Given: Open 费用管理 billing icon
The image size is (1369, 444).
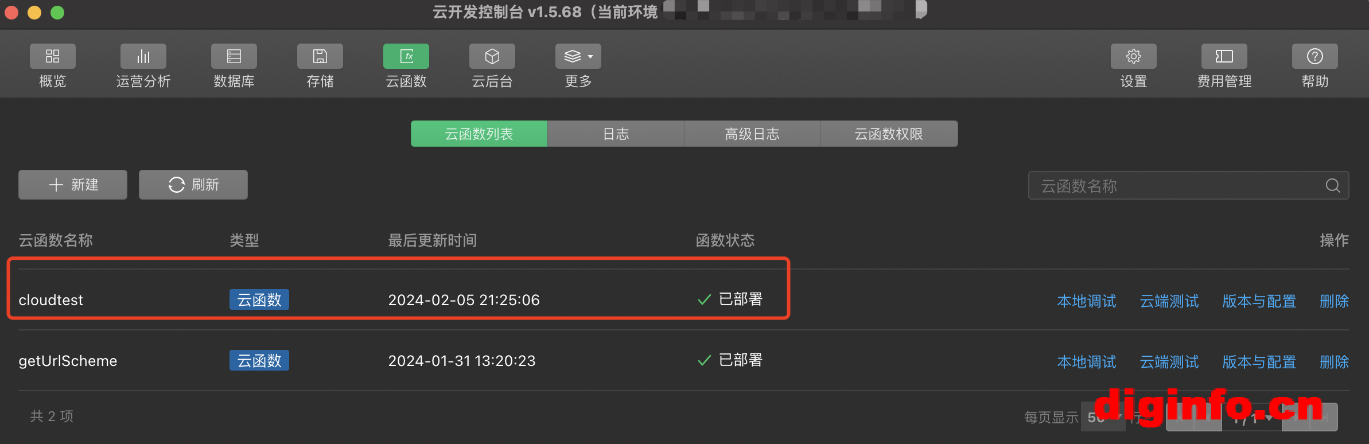Looking at the screenshot, I should click(1224, 56).
